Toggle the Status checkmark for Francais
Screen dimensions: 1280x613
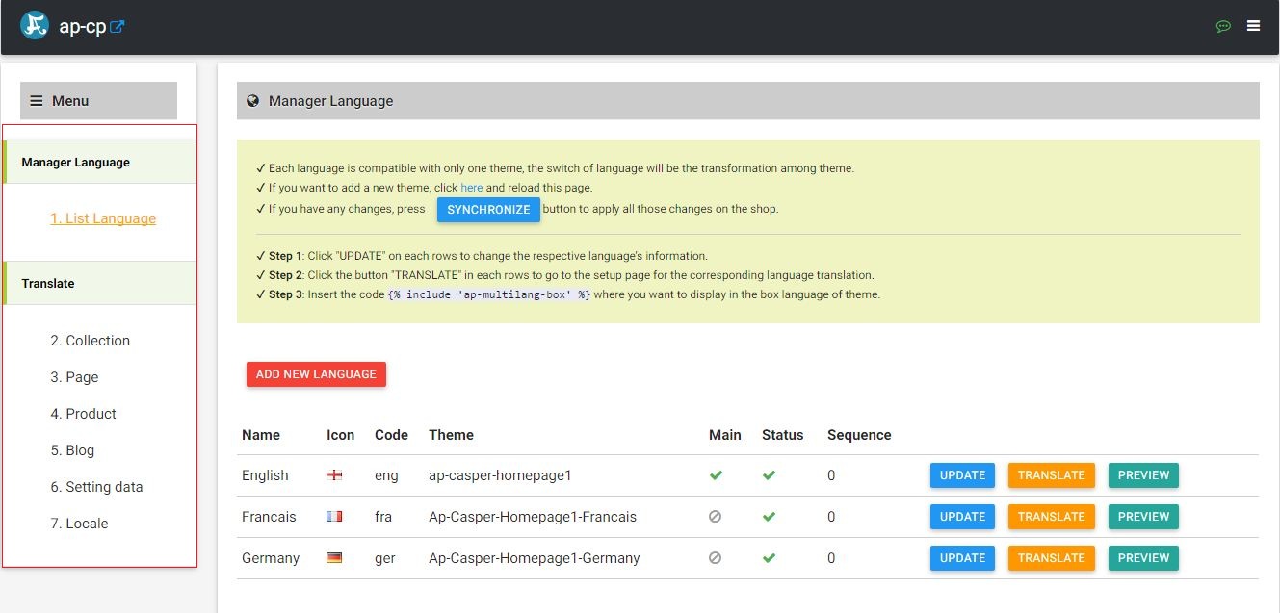pos(769,517)
